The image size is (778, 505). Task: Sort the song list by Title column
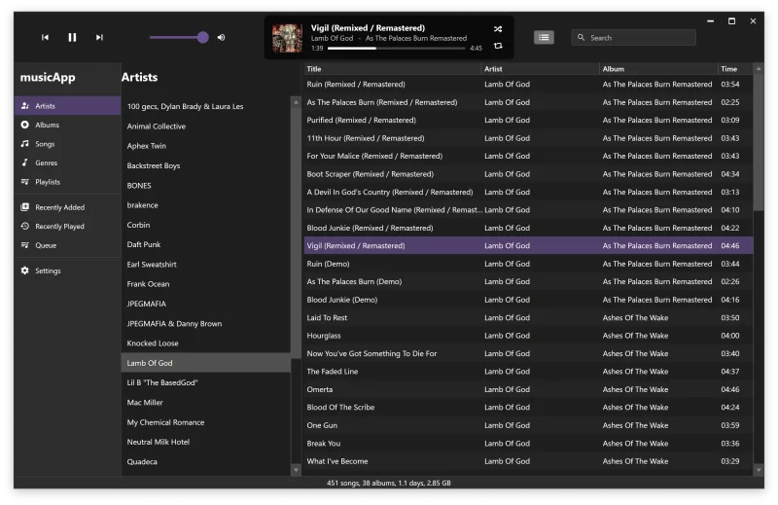tap(392, 69)
